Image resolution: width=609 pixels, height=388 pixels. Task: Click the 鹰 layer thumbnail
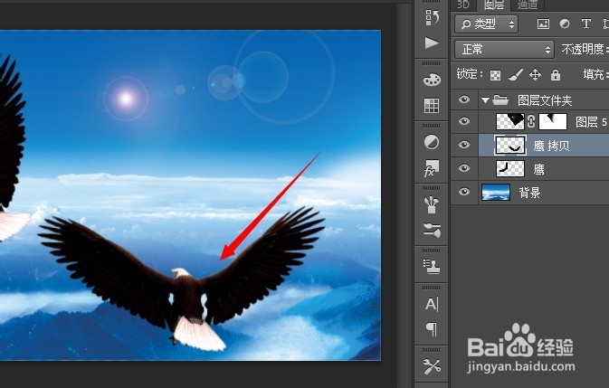(510, 169)
